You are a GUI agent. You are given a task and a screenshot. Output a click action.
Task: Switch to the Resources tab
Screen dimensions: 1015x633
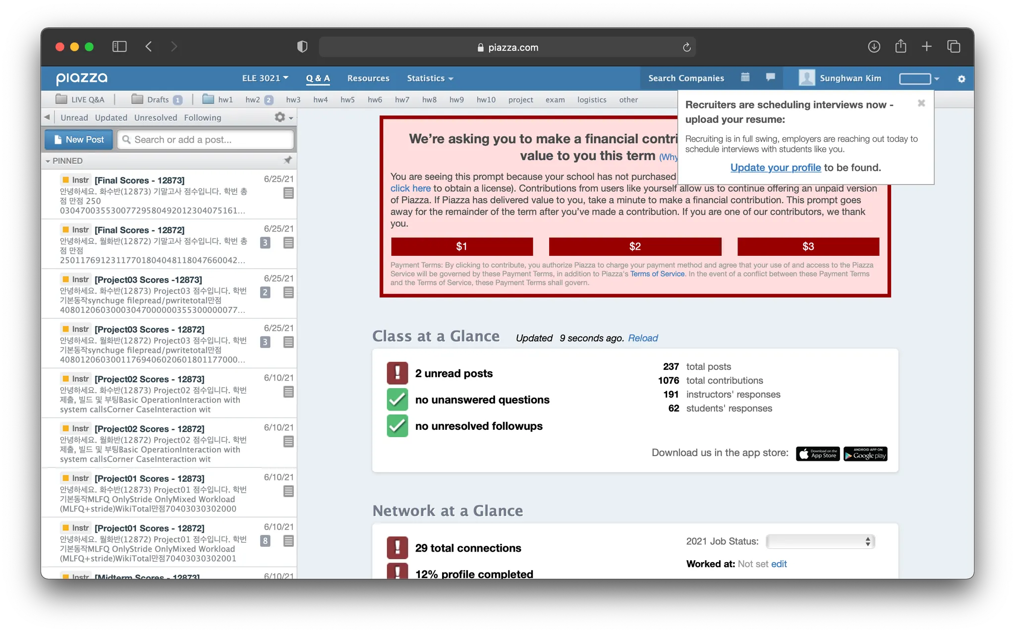[x=368, y=78]
